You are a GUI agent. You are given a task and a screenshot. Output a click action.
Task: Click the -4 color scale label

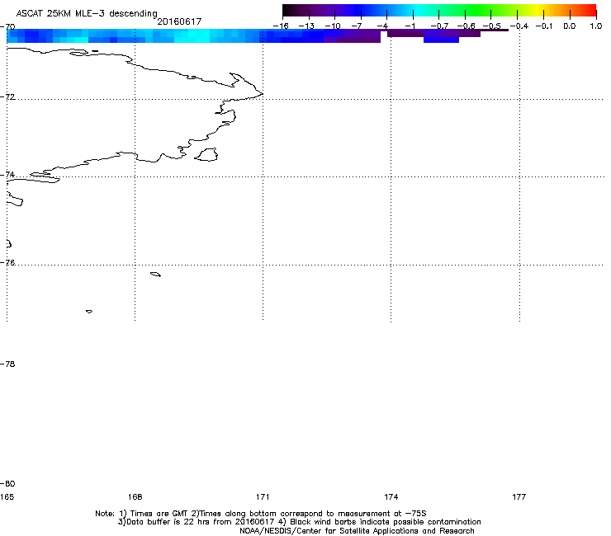[383, 26]
